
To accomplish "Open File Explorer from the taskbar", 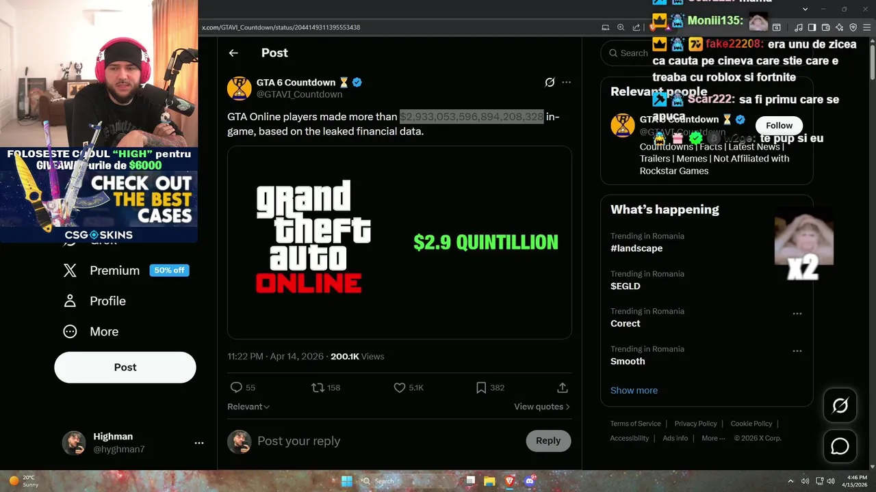I will click(x=489, y=481).
